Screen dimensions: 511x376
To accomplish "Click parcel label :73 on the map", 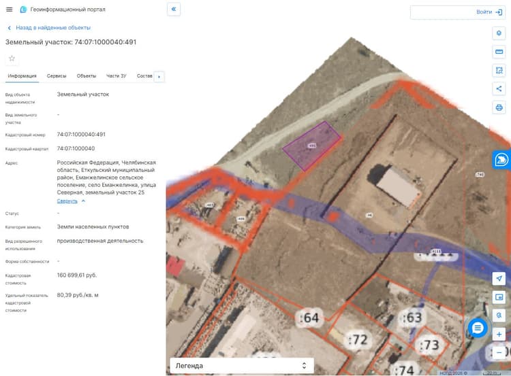I will (429, 345).
